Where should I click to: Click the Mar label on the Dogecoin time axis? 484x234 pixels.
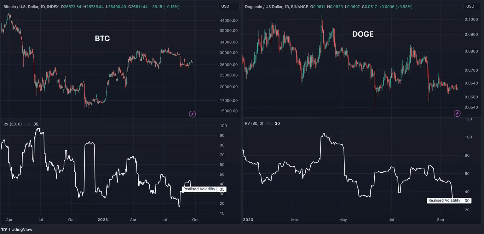[295, 220]
